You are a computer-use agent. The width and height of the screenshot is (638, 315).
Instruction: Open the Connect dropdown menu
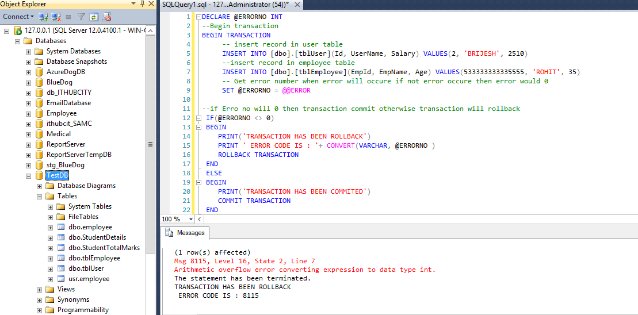[19, 17]
